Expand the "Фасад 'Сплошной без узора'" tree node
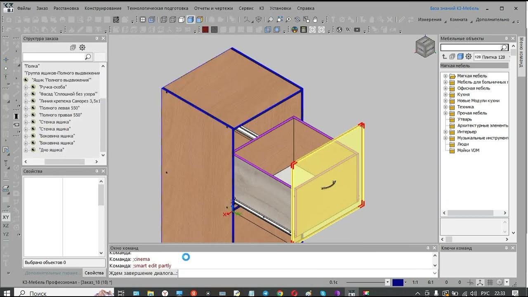The image size is (528, 297). click(x=26, y=94)
